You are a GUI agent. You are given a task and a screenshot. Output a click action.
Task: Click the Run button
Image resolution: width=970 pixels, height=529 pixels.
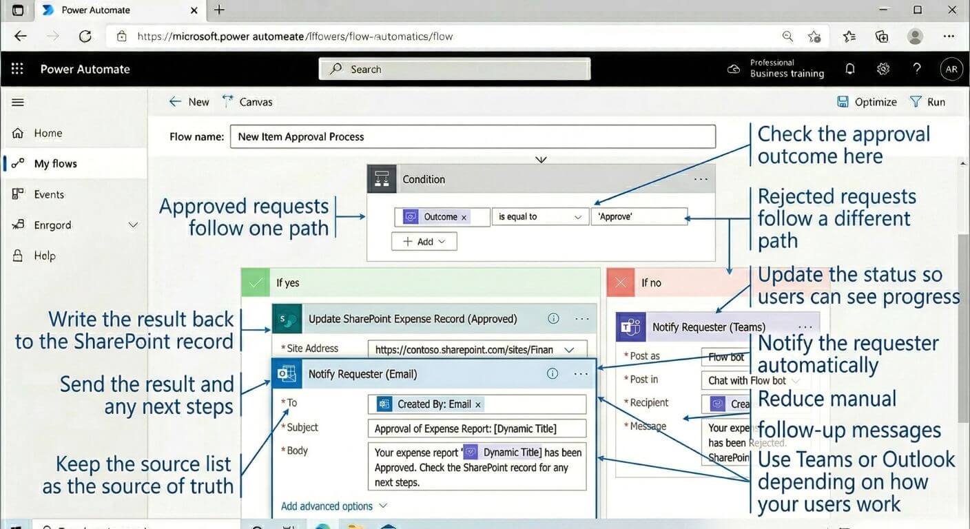pyautogui.click(x=927, y=102)
